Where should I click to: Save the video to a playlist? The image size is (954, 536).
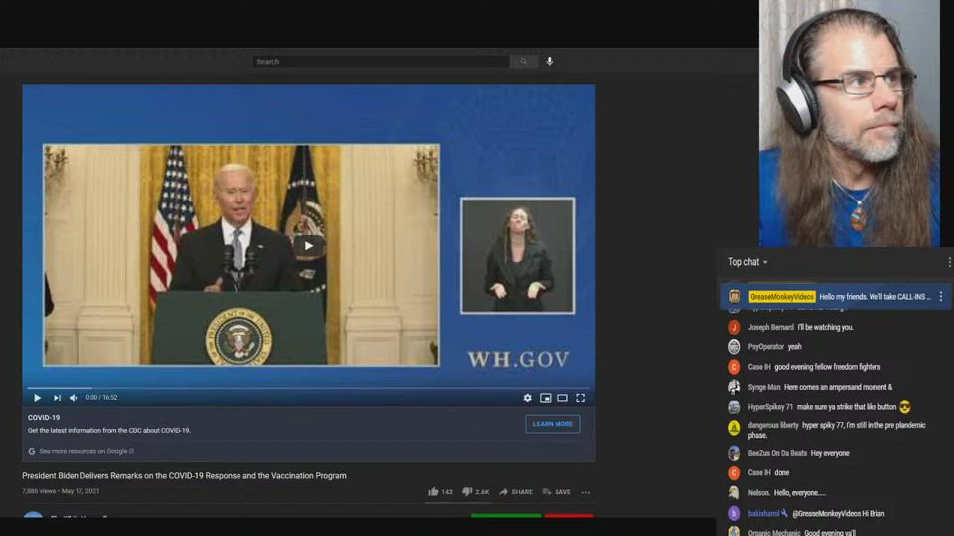coord(556,492)
